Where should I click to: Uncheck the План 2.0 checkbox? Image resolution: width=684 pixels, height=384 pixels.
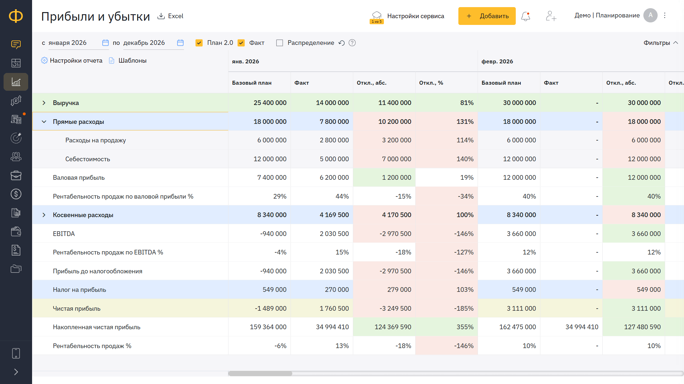199,43
